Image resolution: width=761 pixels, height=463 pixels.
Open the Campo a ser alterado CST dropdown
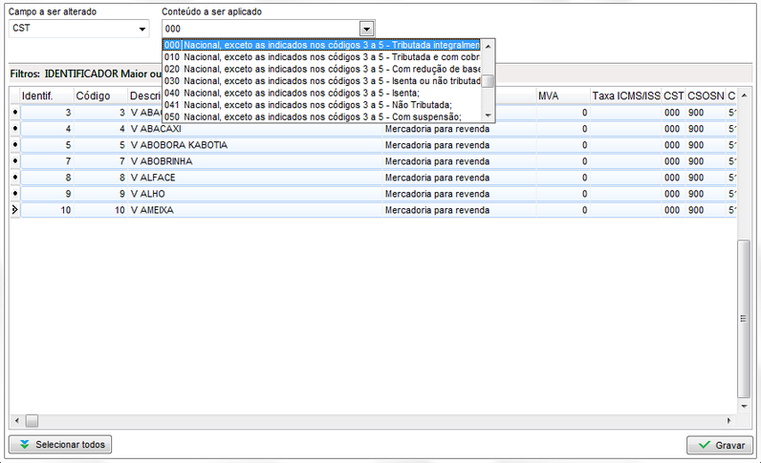pyautogui.click(x=141, y=29)
